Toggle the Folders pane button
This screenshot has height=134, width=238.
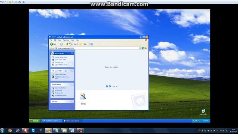point(84,44)
